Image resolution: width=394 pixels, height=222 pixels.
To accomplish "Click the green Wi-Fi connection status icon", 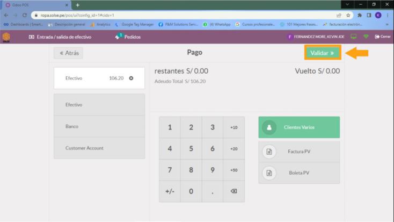I will 366,37.
